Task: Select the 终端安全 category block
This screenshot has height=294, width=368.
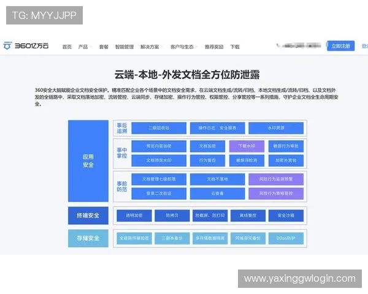Action: point(88,216)
